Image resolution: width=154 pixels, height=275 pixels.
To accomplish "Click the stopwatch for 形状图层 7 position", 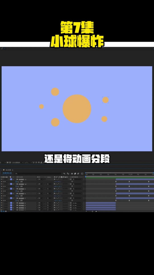I will click(x=16, y=201).
